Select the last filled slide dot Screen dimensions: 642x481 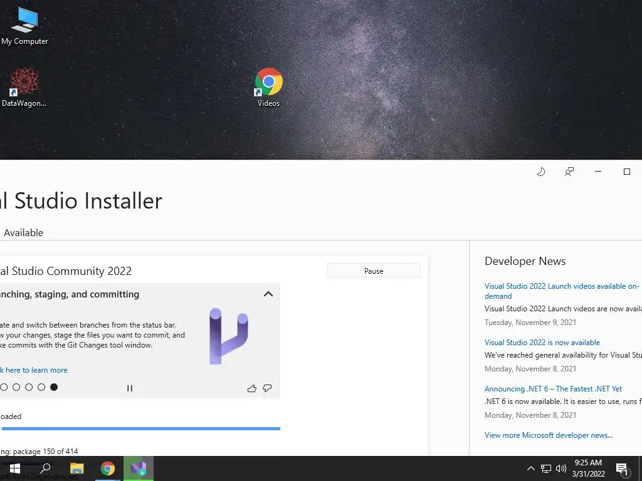54,387
